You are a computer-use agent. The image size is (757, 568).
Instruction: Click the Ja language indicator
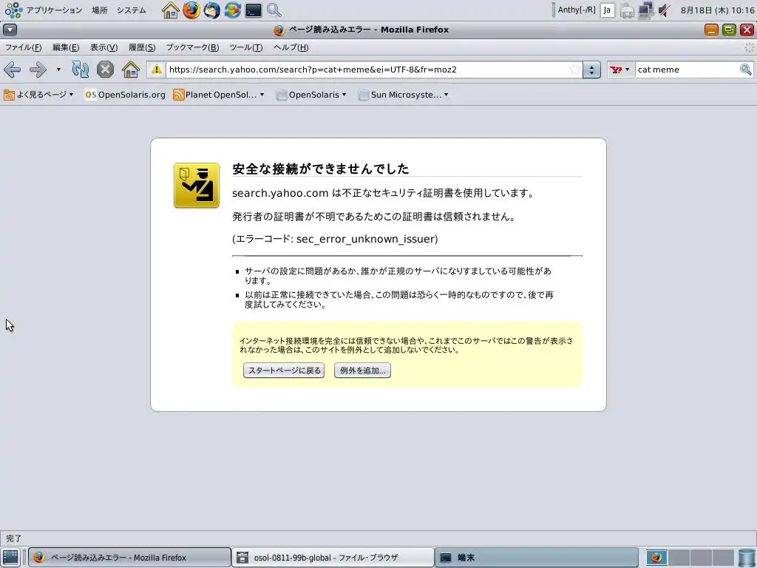[608, 10]
